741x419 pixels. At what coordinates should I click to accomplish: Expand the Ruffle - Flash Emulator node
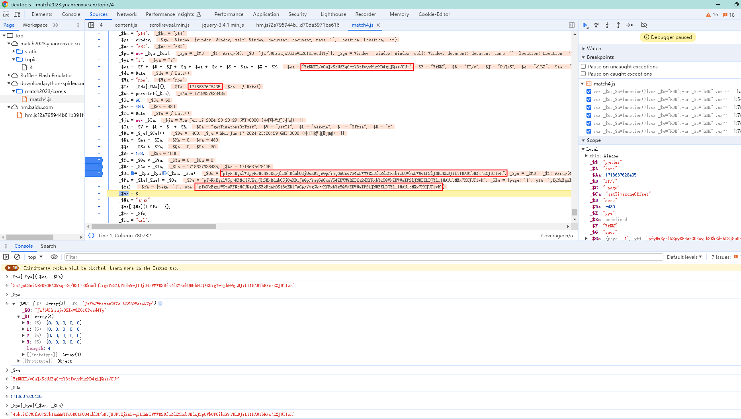[9, 75]
